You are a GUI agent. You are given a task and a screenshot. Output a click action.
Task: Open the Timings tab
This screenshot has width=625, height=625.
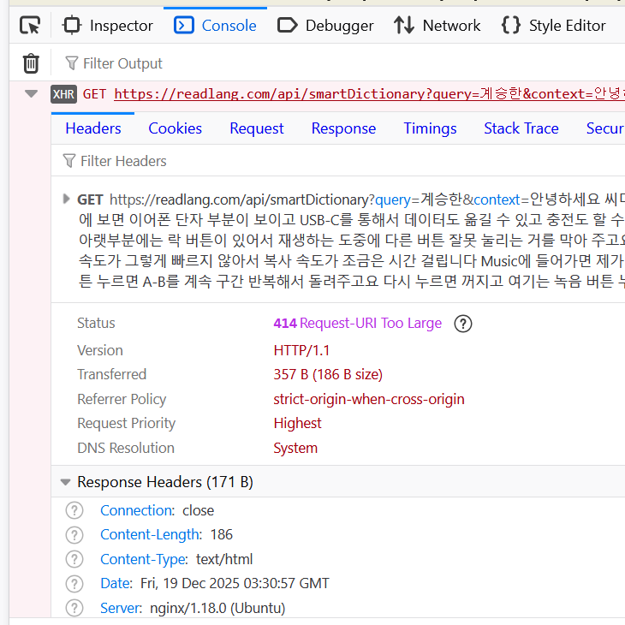[x=430, y=128]
